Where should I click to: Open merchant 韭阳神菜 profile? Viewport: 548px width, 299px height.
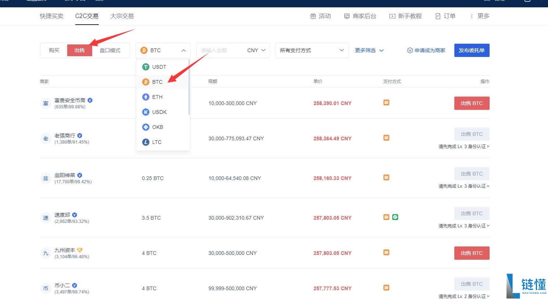[x=65, y=175]
